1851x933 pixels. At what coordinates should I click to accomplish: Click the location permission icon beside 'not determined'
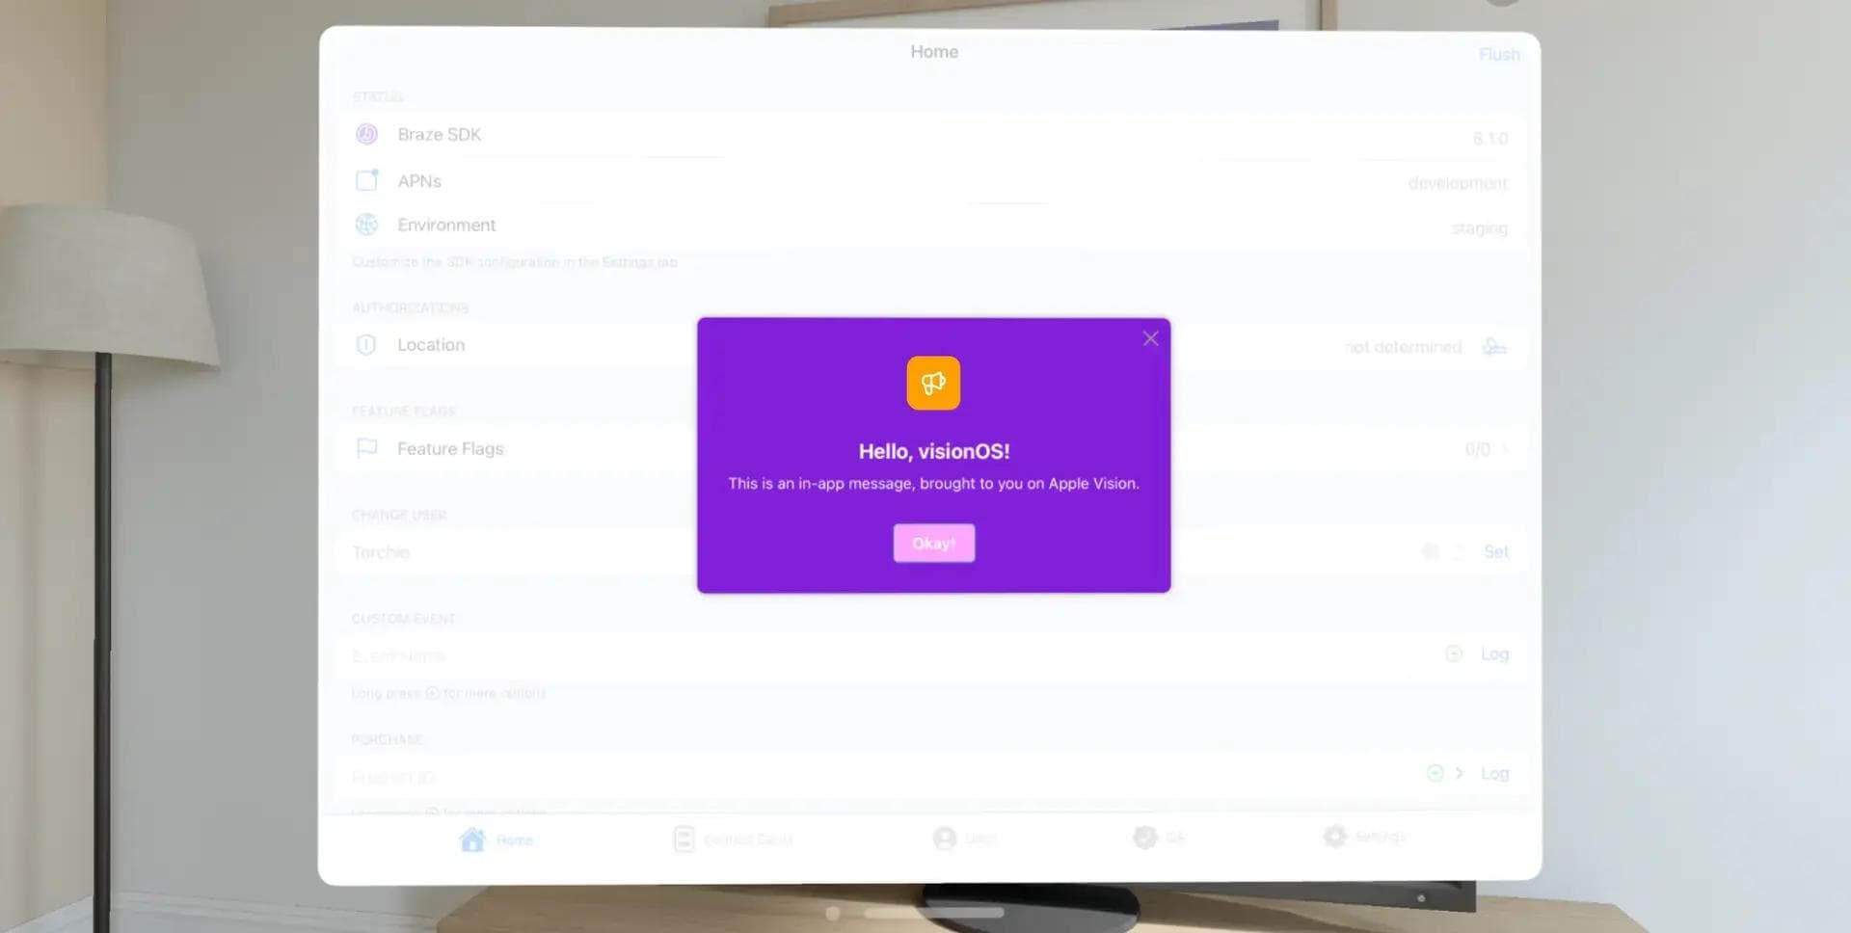(x=1493, y=347)
